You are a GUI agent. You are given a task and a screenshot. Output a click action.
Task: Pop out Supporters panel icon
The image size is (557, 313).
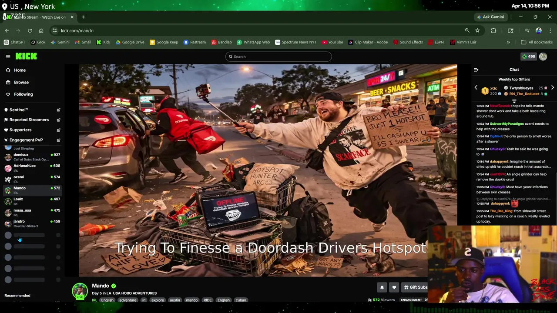pyautogui.click(x=58, y=130)
